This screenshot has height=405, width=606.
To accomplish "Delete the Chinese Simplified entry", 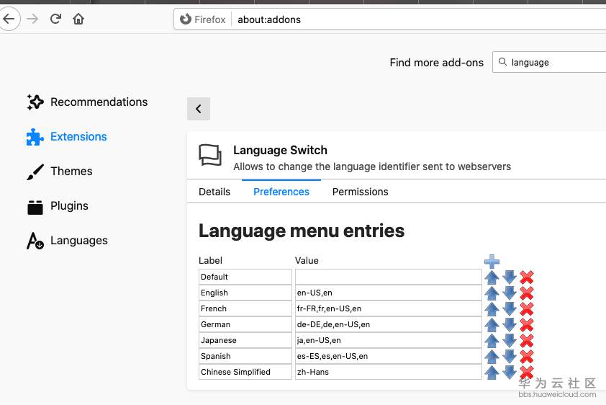I will (527, 372).
